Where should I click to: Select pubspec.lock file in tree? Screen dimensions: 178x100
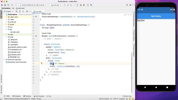(14, 52)
